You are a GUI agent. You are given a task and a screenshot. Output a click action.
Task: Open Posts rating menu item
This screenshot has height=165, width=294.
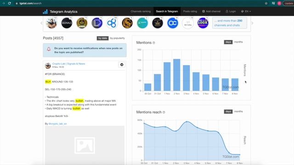coord(190,11)
